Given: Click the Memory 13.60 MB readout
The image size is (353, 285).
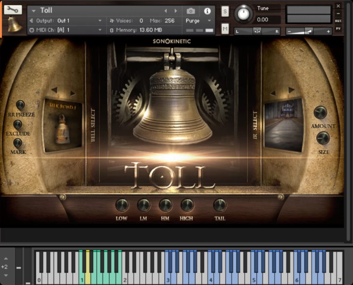Looking at the screenshot, I should coord(139,30).
